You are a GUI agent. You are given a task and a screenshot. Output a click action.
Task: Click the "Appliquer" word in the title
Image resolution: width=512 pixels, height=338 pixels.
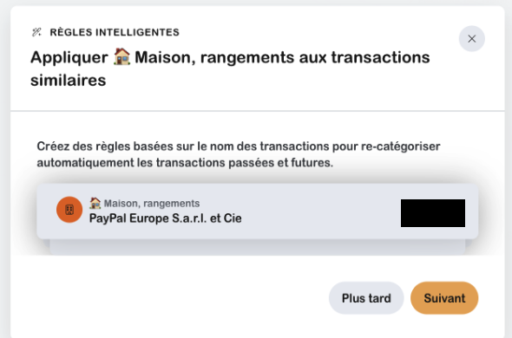[69, 57]
